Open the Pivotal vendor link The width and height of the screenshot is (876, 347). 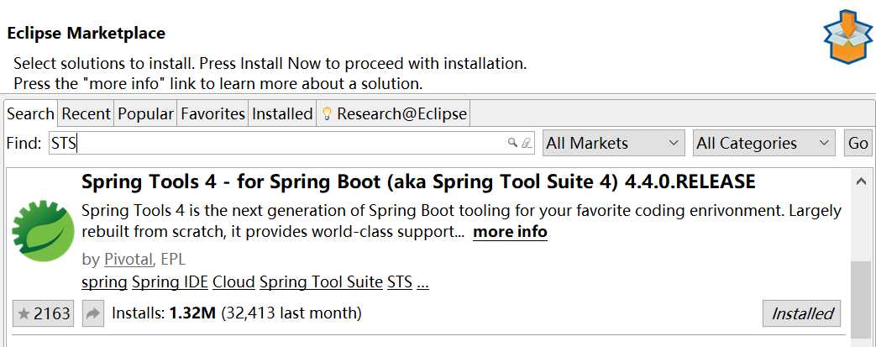pyautogui.click(x=128, y=260)
